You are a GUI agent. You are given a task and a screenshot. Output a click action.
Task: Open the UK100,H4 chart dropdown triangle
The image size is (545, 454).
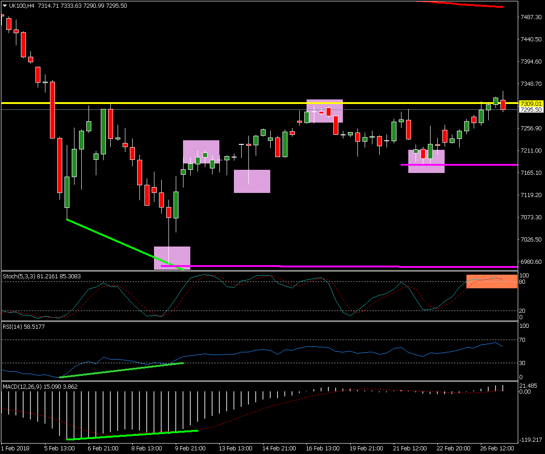[x=5, y=5]
